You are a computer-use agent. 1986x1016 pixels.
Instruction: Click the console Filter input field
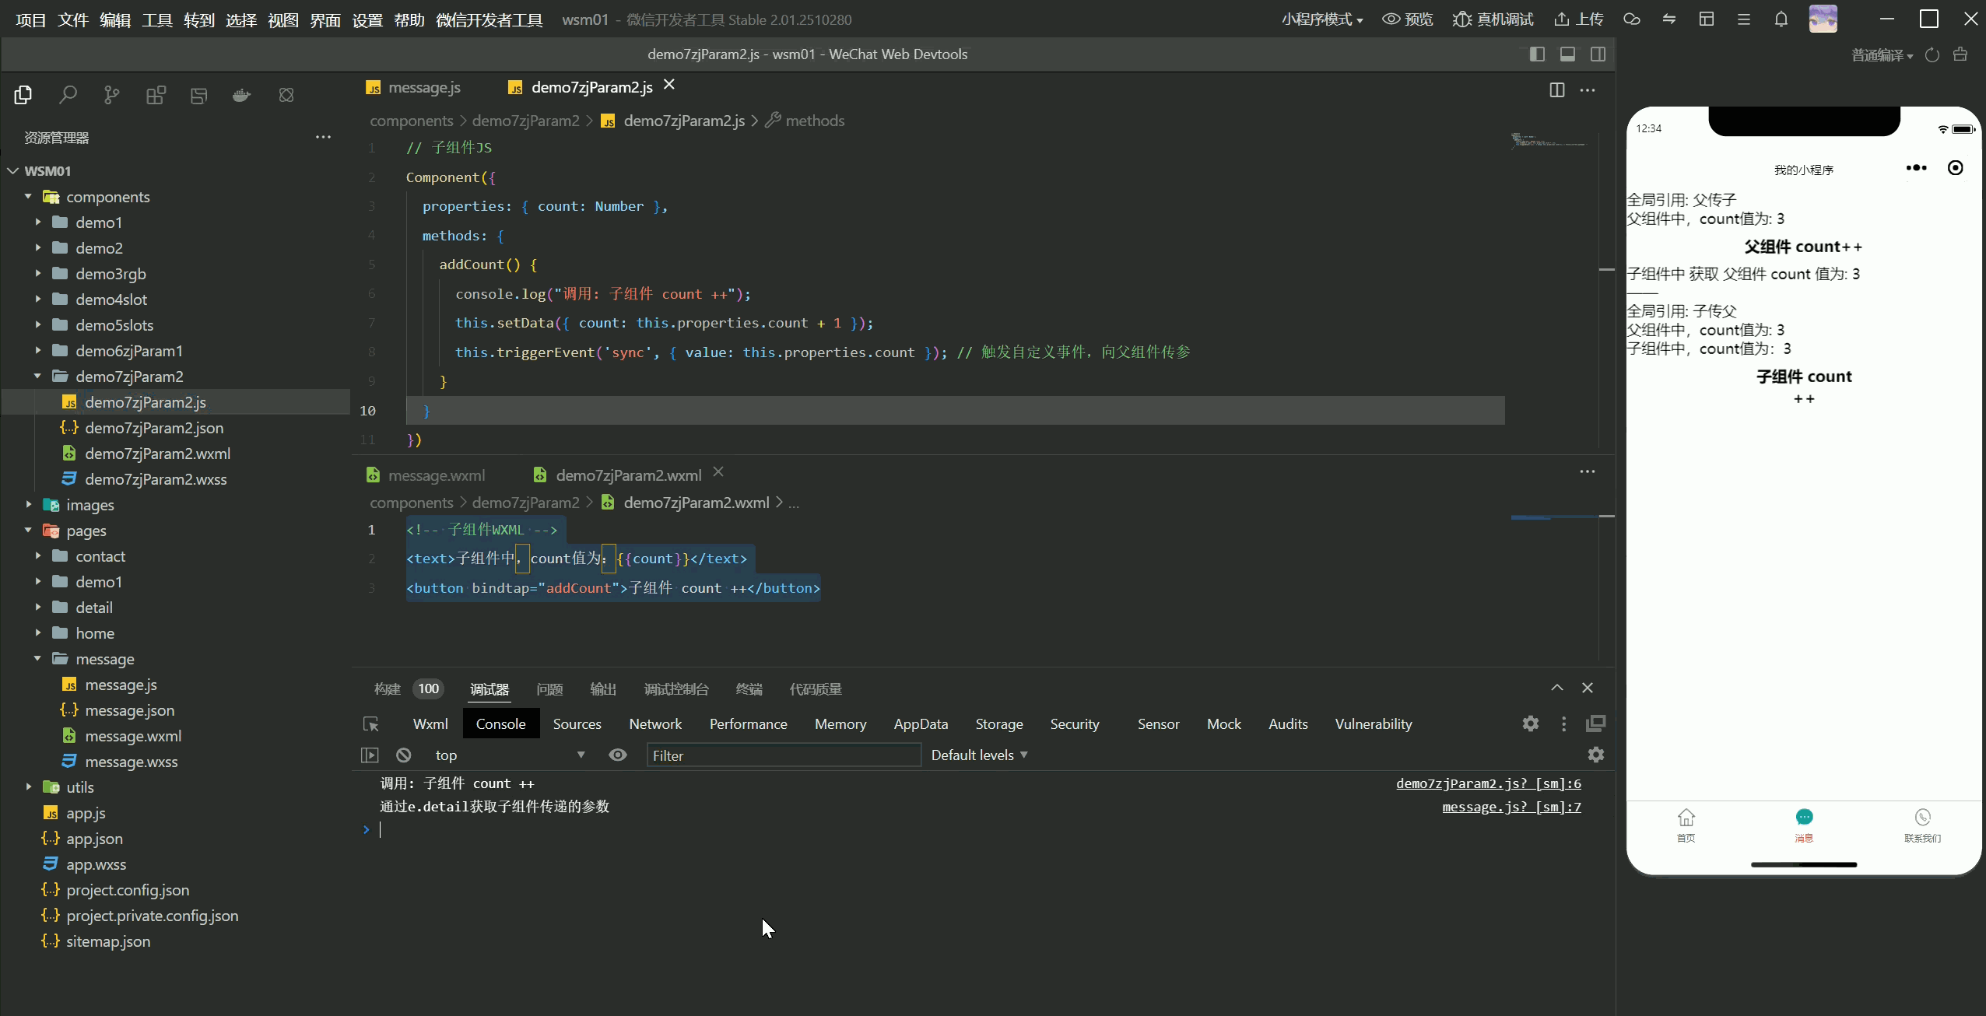point(784,755)
